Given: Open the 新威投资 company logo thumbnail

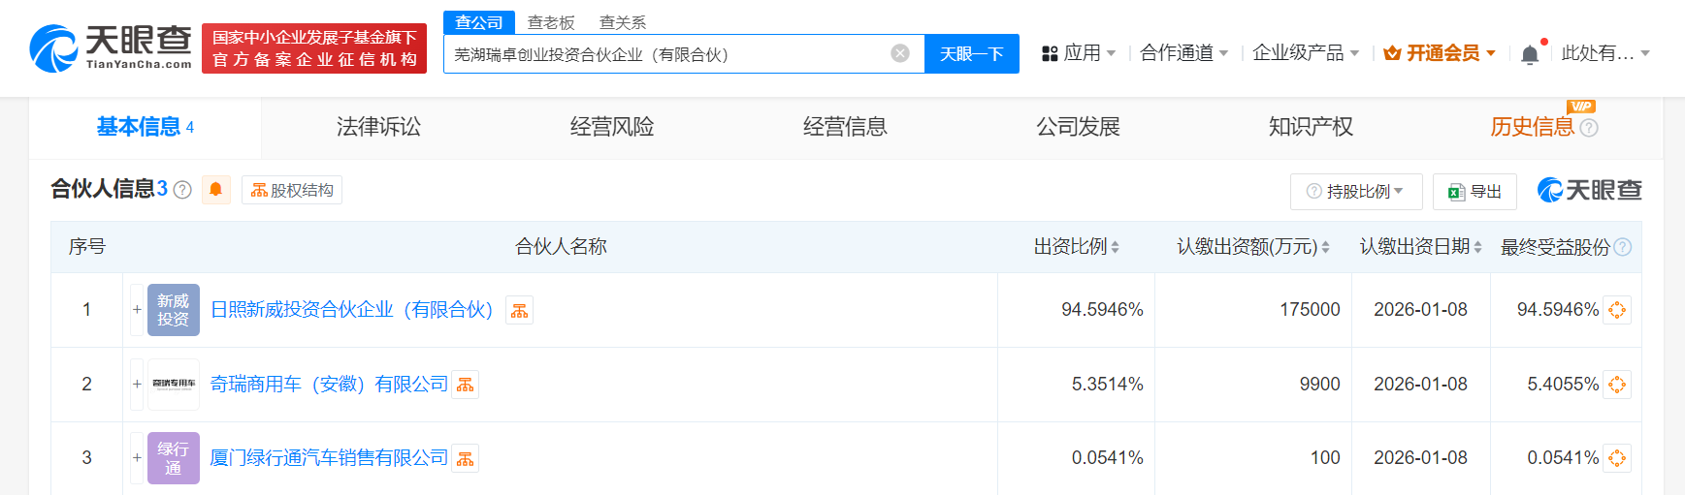Looking at the screenshot, I should click(x=174, y=310).
